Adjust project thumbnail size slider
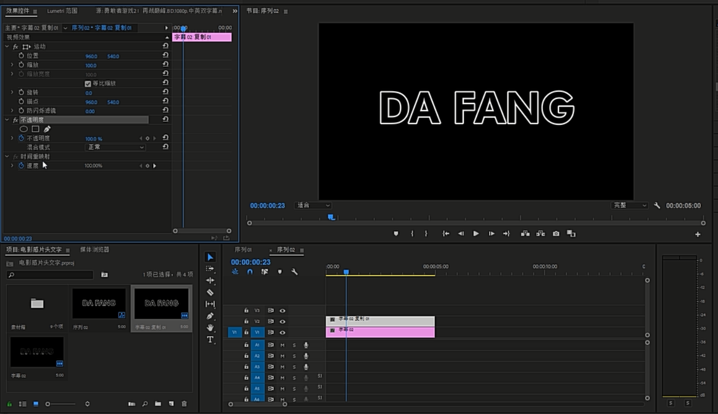 60,404
